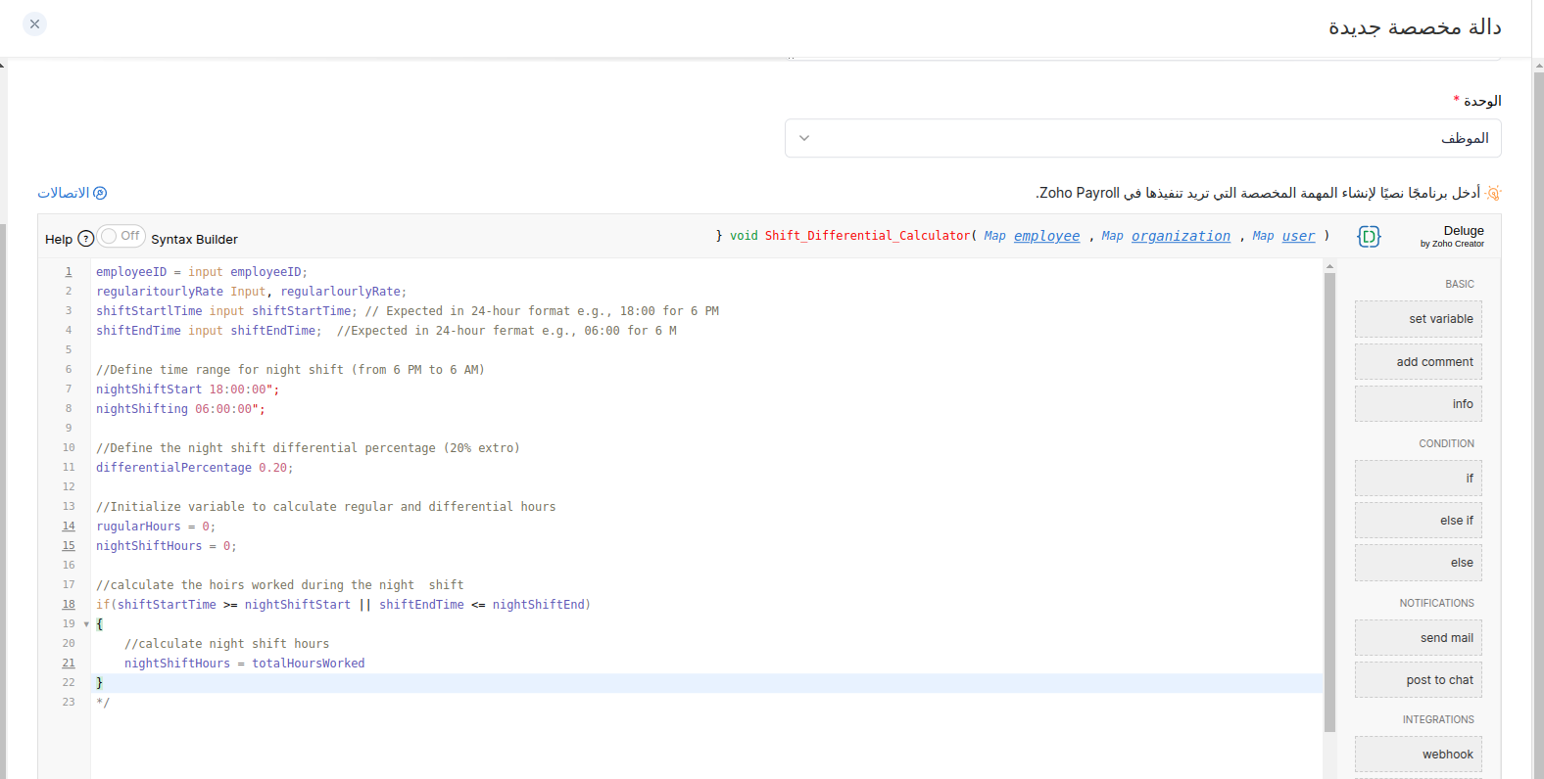
Task: Select the info block
Action: pyautogui.click(x=1418, y=404)
